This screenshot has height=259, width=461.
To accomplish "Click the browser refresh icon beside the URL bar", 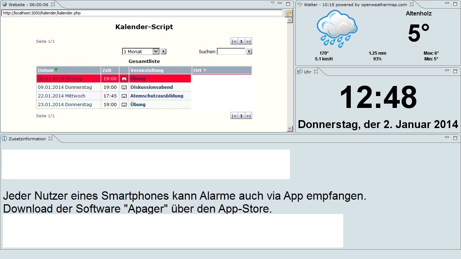I will point(288,13).
